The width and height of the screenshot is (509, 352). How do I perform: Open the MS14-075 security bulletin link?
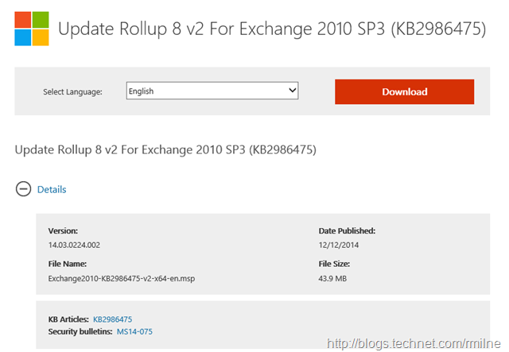point(134,331)
